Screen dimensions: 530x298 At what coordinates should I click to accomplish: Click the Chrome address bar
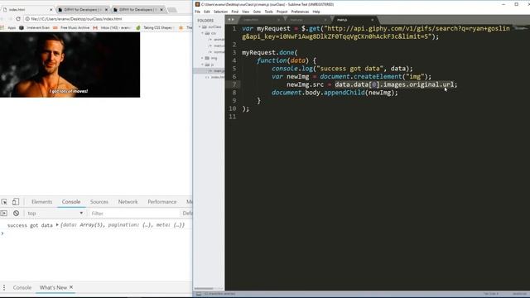(x=108, y=19)
